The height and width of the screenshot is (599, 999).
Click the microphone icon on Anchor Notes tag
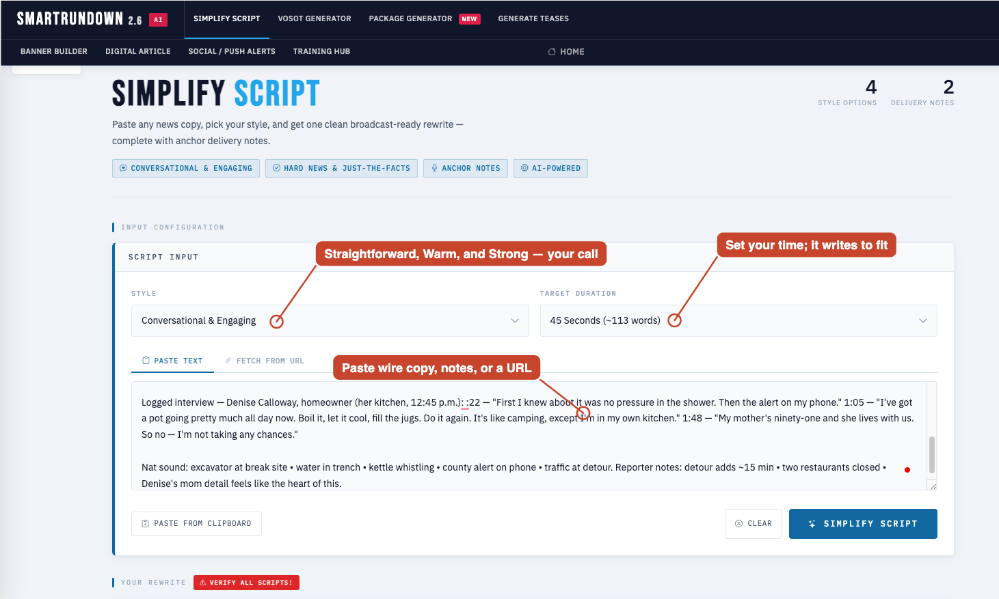pyautogui.click(x=434, y=168)
